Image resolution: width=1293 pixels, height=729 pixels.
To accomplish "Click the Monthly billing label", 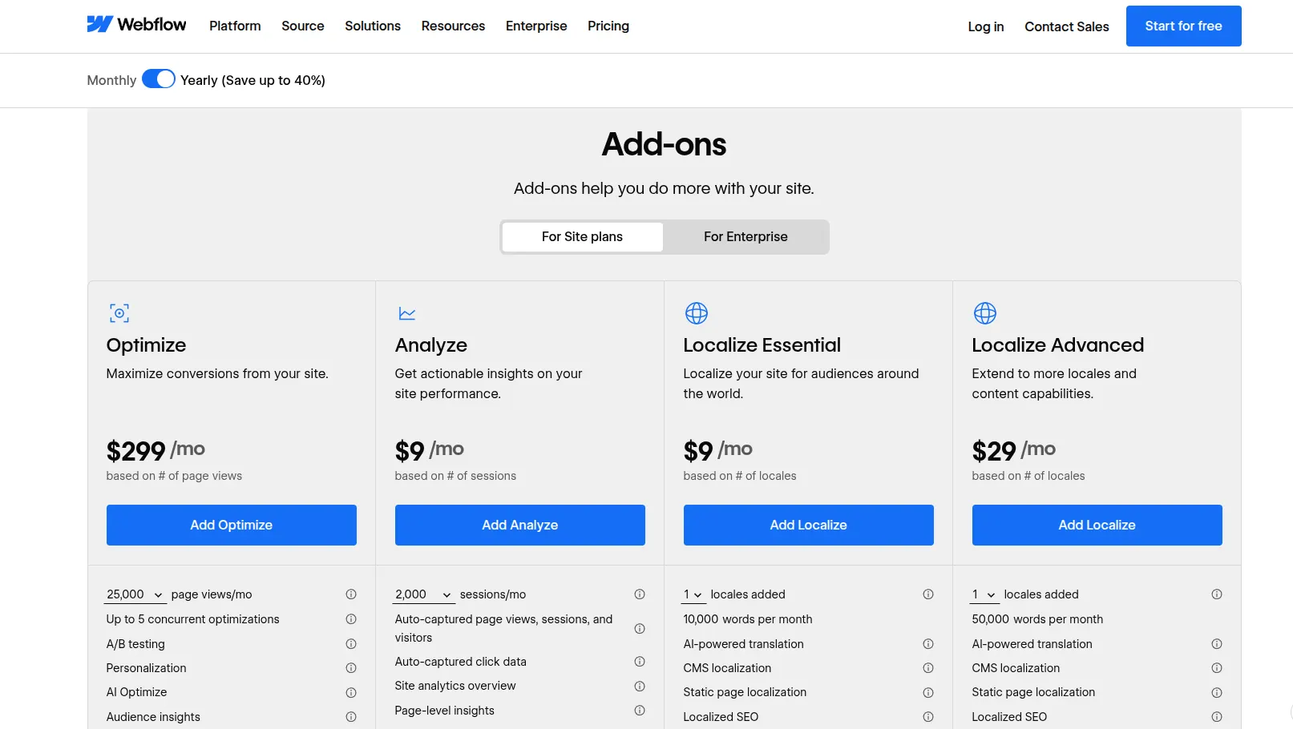I will tap(111, 80).
